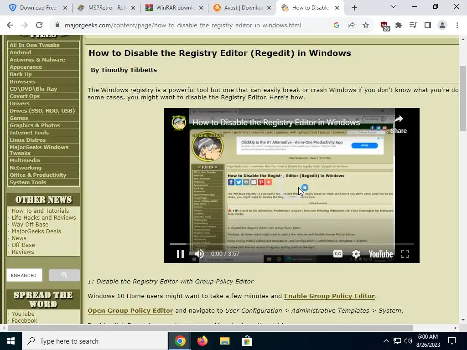Focus the Enhanced search field
467x350 pixels.
[25, 275]
